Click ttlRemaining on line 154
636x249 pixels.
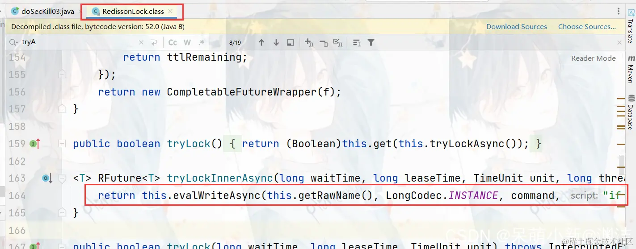click(x=204, y=57)
